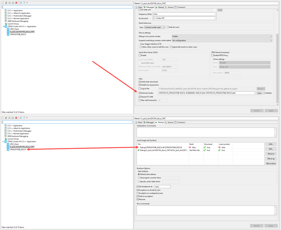
Task: Click Collapse All icon in Debugger-settings dialog
Action: (x=21, y=3)
